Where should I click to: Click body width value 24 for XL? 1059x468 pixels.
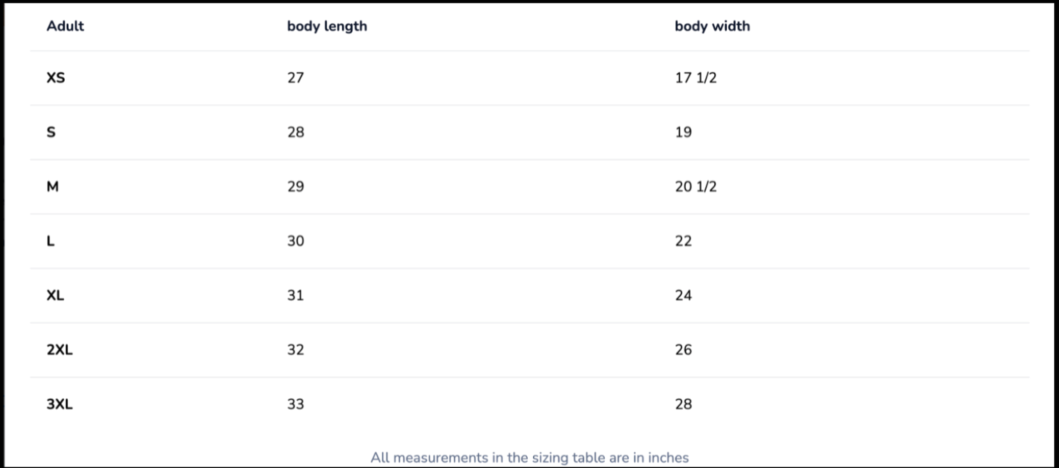[x=683, y=295]
